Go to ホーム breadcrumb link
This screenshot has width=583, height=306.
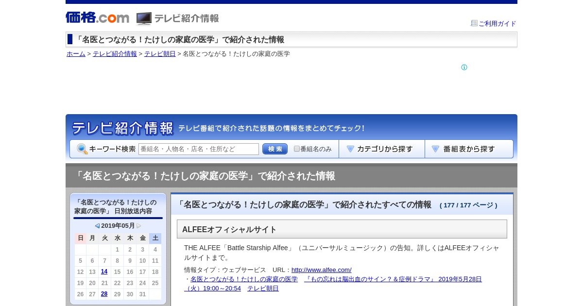coord(76,54)
